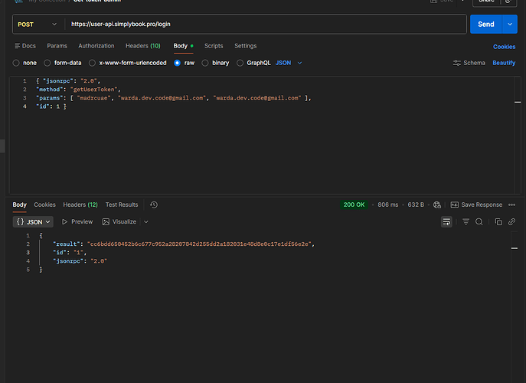Copy response body to clipboard
Viewport: 526px width, 383px height.
[x=498, y=221]
